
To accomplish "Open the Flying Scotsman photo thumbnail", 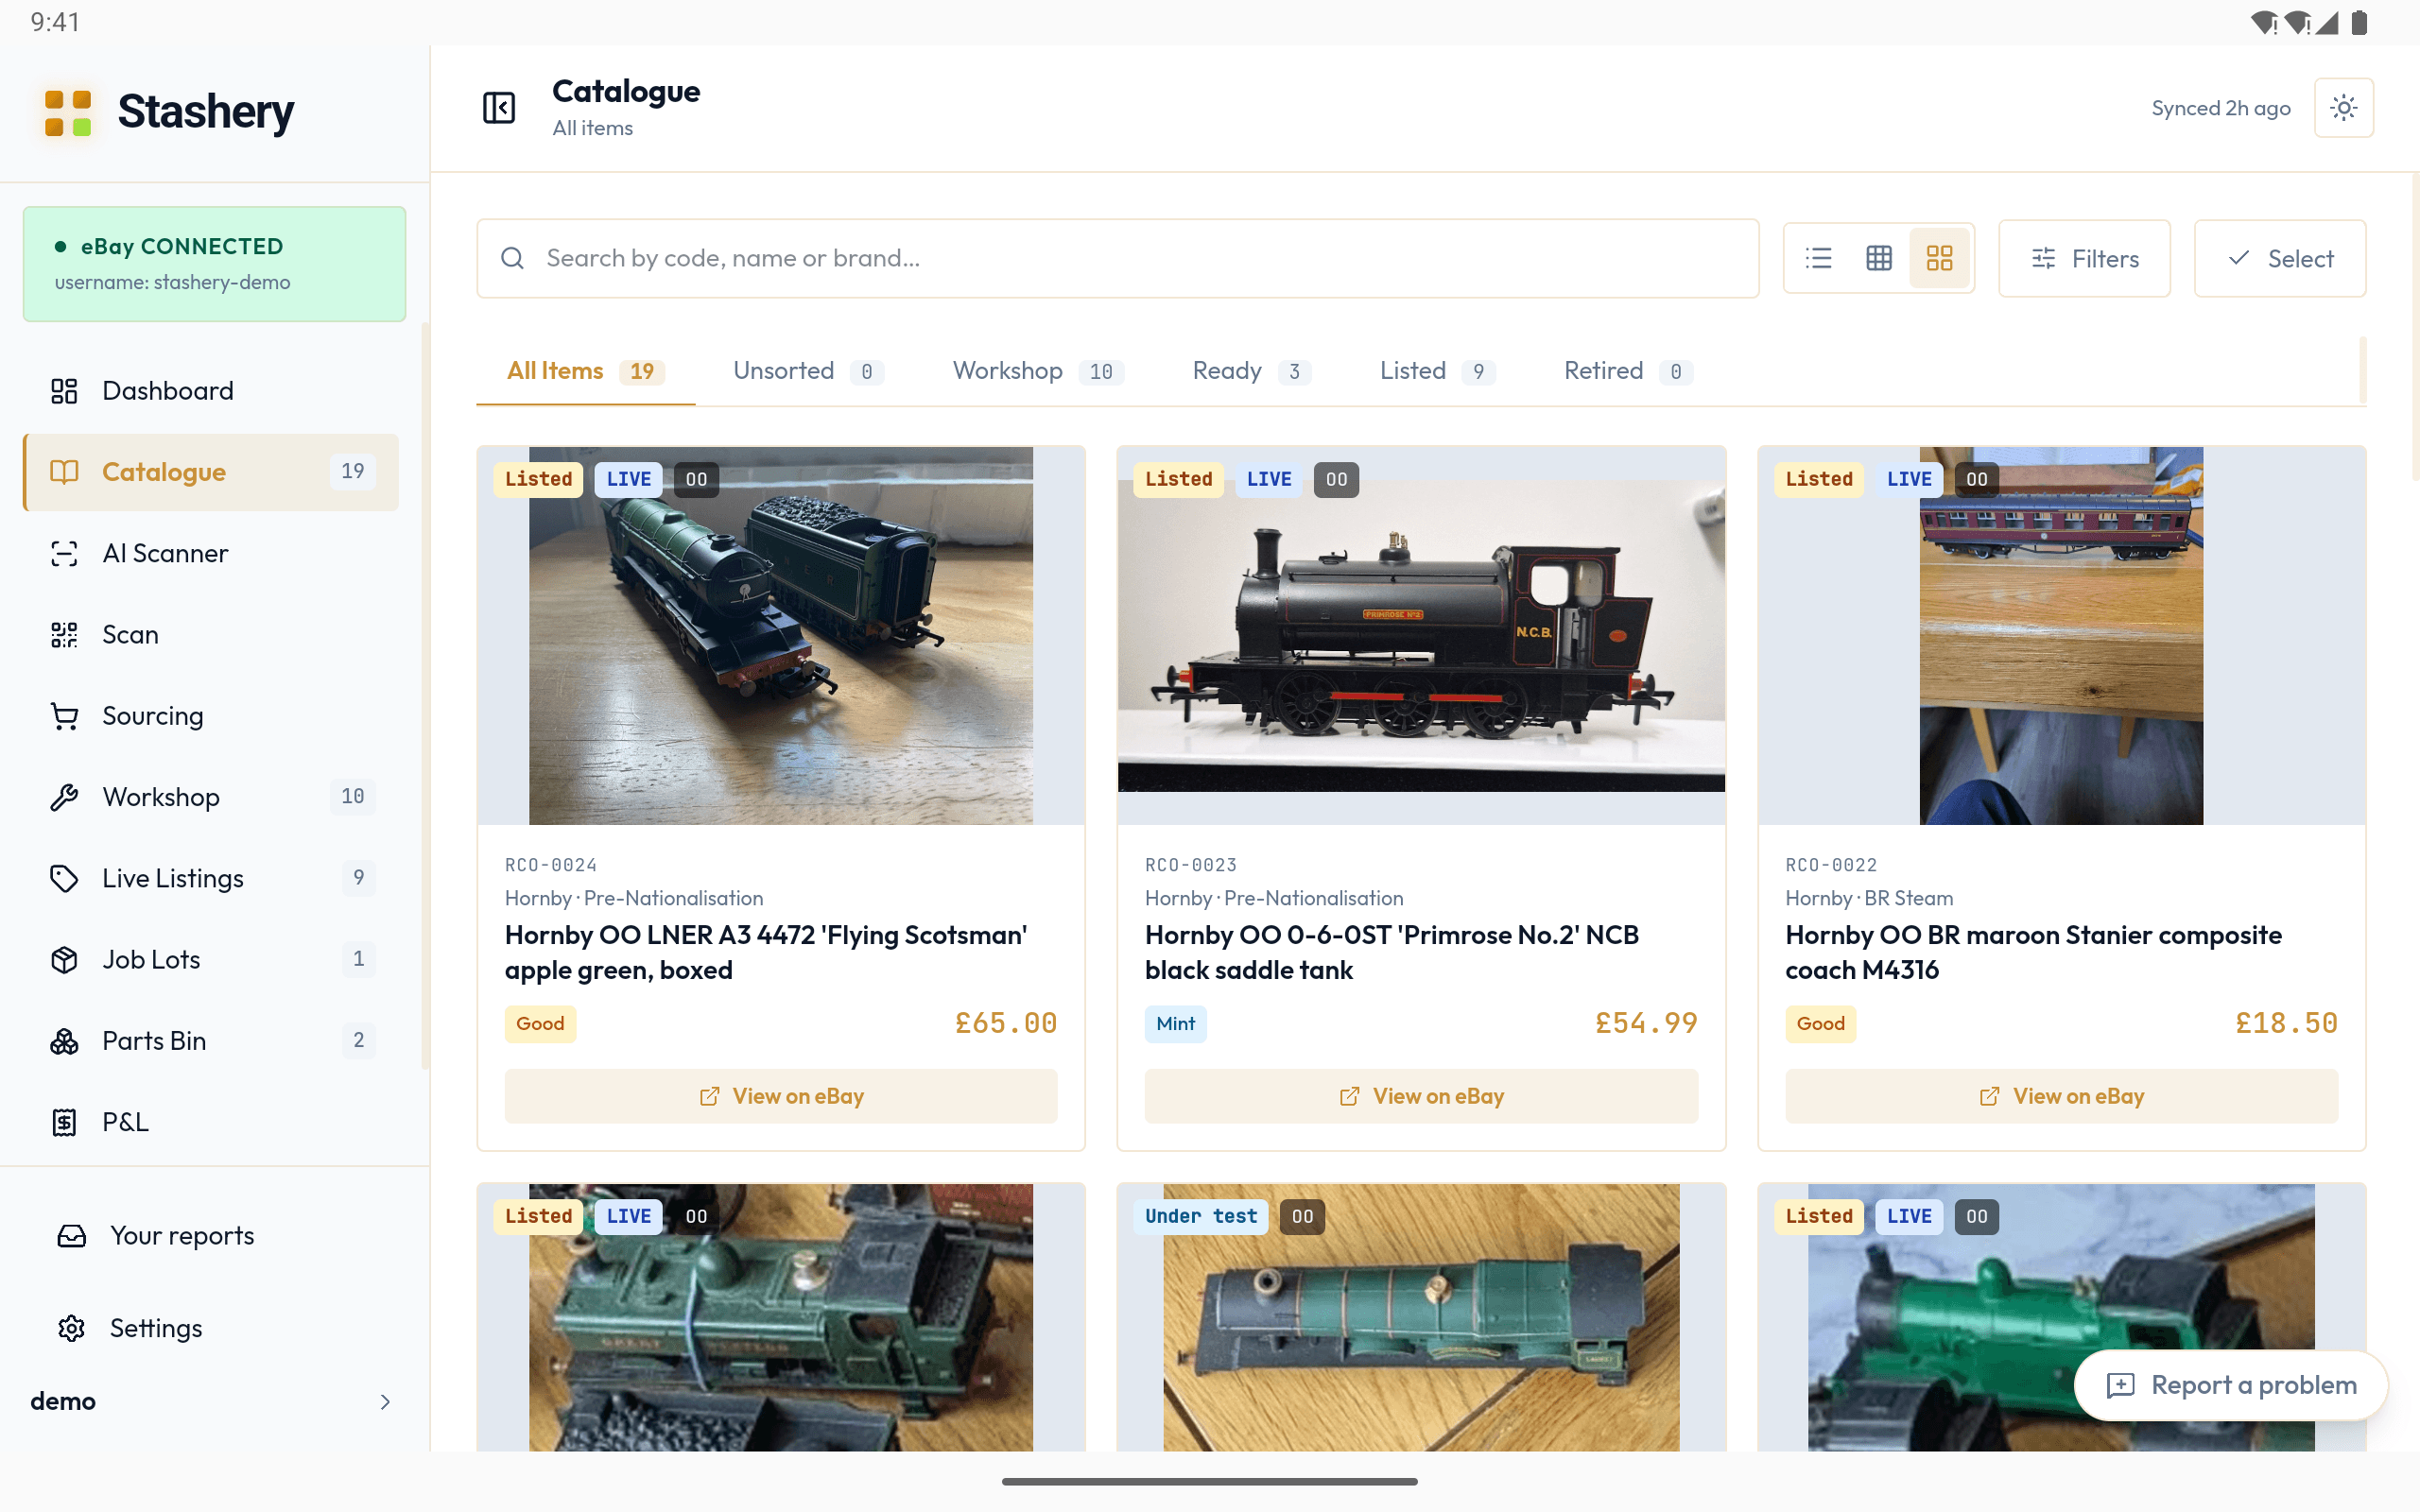I will tap(781, 636).
